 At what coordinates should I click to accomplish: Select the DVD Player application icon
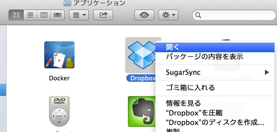pyautogui.click(x=59, y=111)
